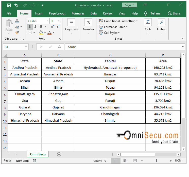Apply the red Font Color

click(x=49, y=33)
